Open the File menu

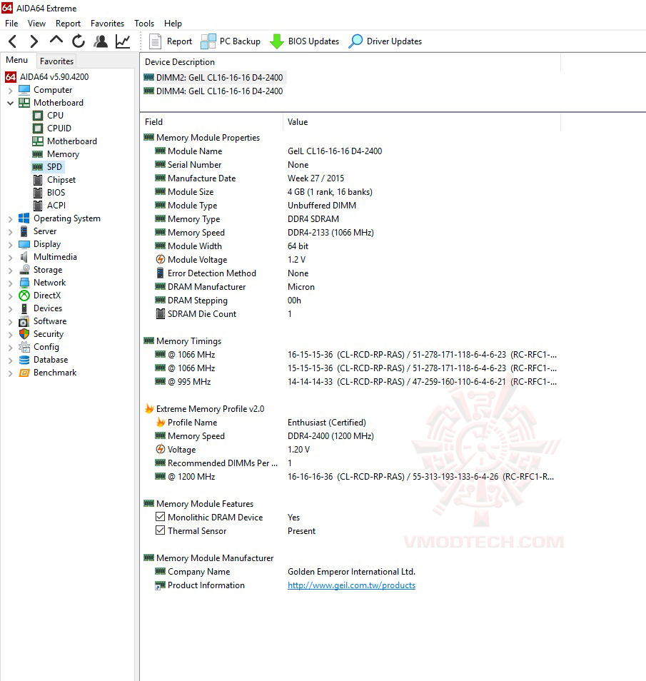(11, 24)
